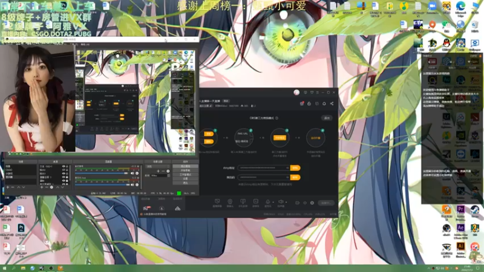Select CSGO scene in OBS scene list

point(21,170)
